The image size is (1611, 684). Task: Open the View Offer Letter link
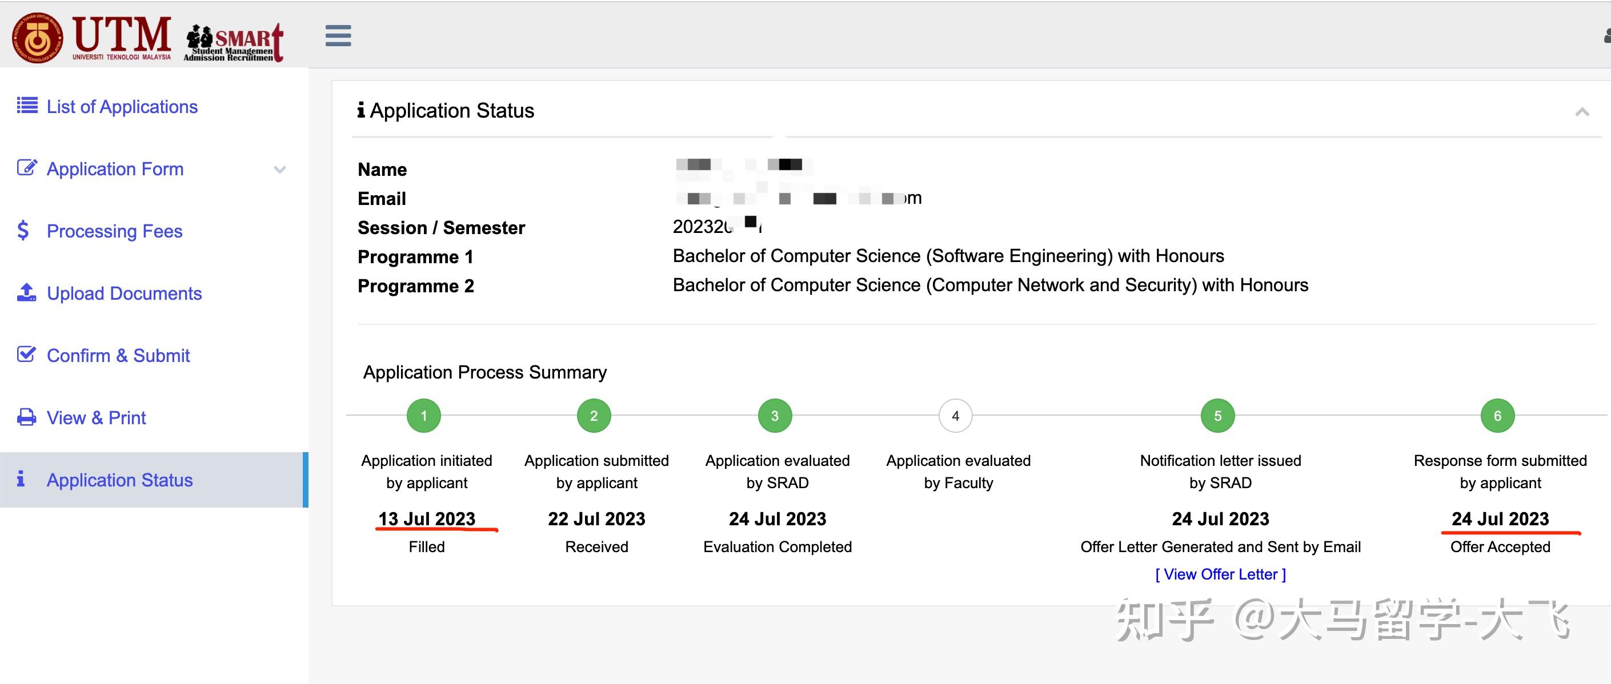1220,574
